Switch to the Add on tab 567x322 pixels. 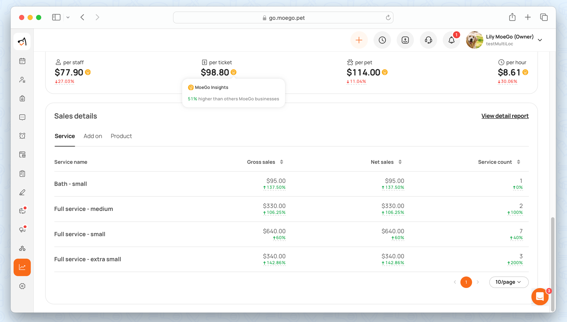93,136
